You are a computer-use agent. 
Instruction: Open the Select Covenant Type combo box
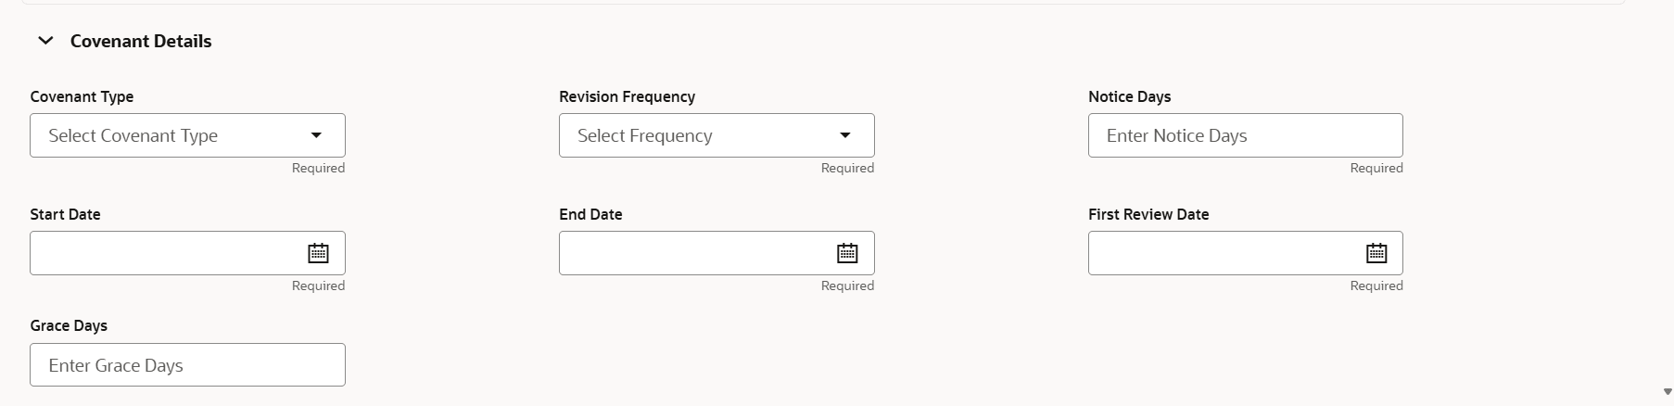pos(187,135)
